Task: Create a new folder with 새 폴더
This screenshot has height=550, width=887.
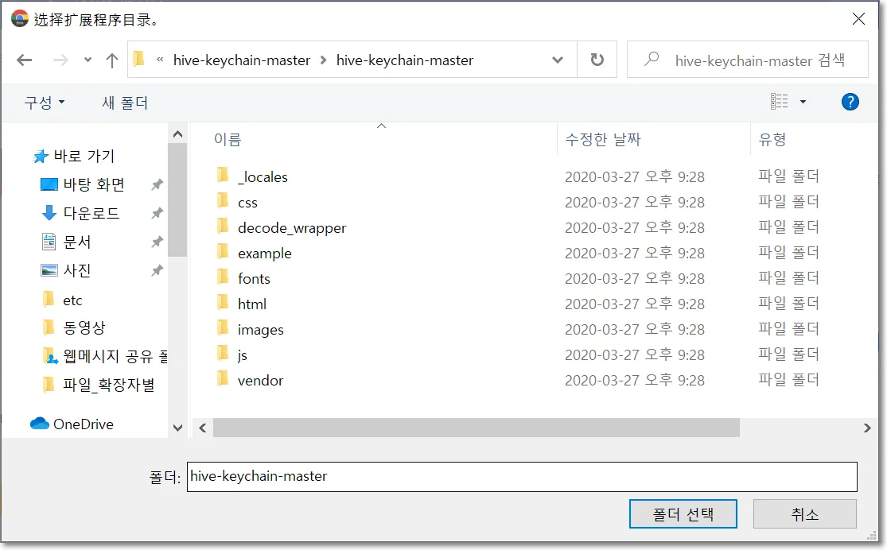Action: click(x=125, y=103)
